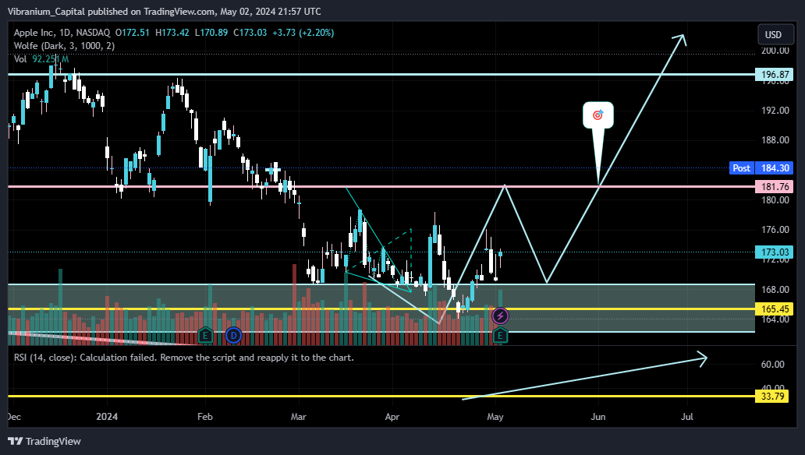Click the purple lightning bolt event icon
The height and width of the screenshot is (455, 805).
500,316
